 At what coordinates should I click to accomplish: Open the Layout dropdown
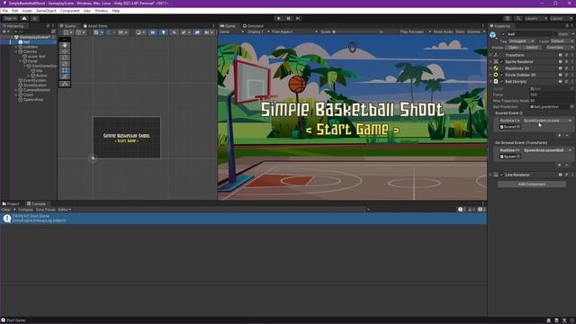[561, 18]
